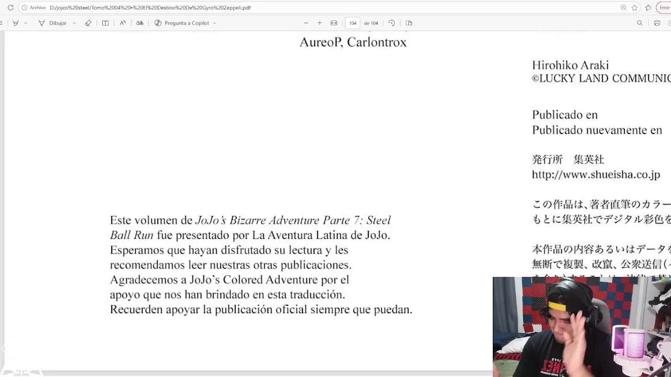
Task: Select the Highlight tool
Action: pos(15,23)
